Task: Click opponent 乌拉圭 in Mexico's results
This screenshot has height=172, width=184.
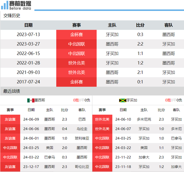Action: (x=82, y=129)
